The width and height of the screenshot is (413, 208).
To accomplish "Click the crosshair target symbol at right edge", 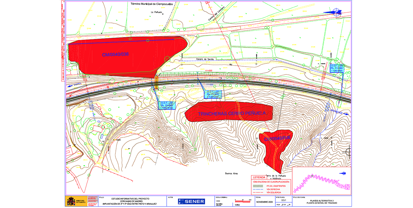I will pyautogui.click(x=349, y=152).
